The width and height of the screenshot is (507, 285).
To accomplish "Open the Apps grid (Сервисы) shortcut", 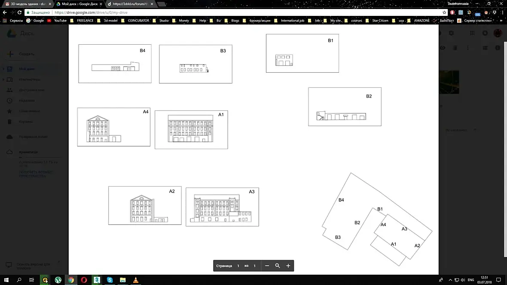I will (13, 20).
